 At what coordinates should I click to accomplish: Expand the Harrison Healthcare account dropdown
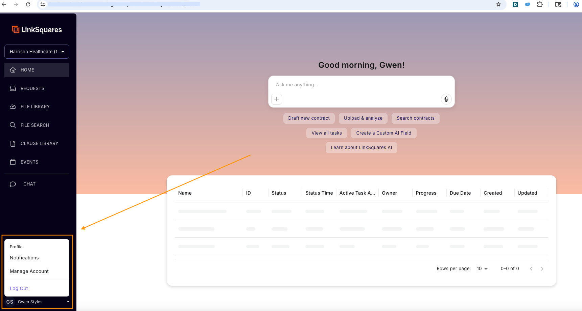click(37, 52)
